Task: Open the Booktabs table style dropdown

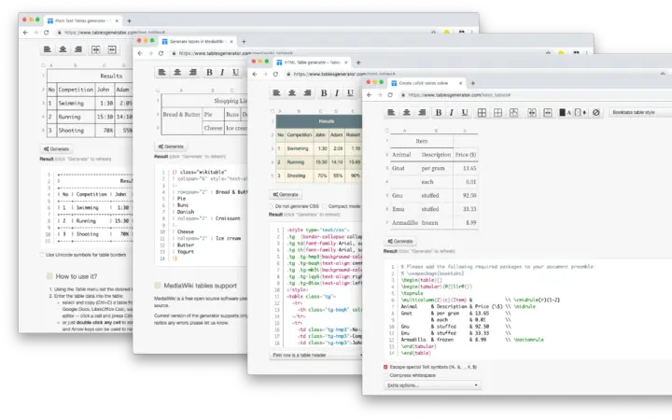Action: pos(640,112)
